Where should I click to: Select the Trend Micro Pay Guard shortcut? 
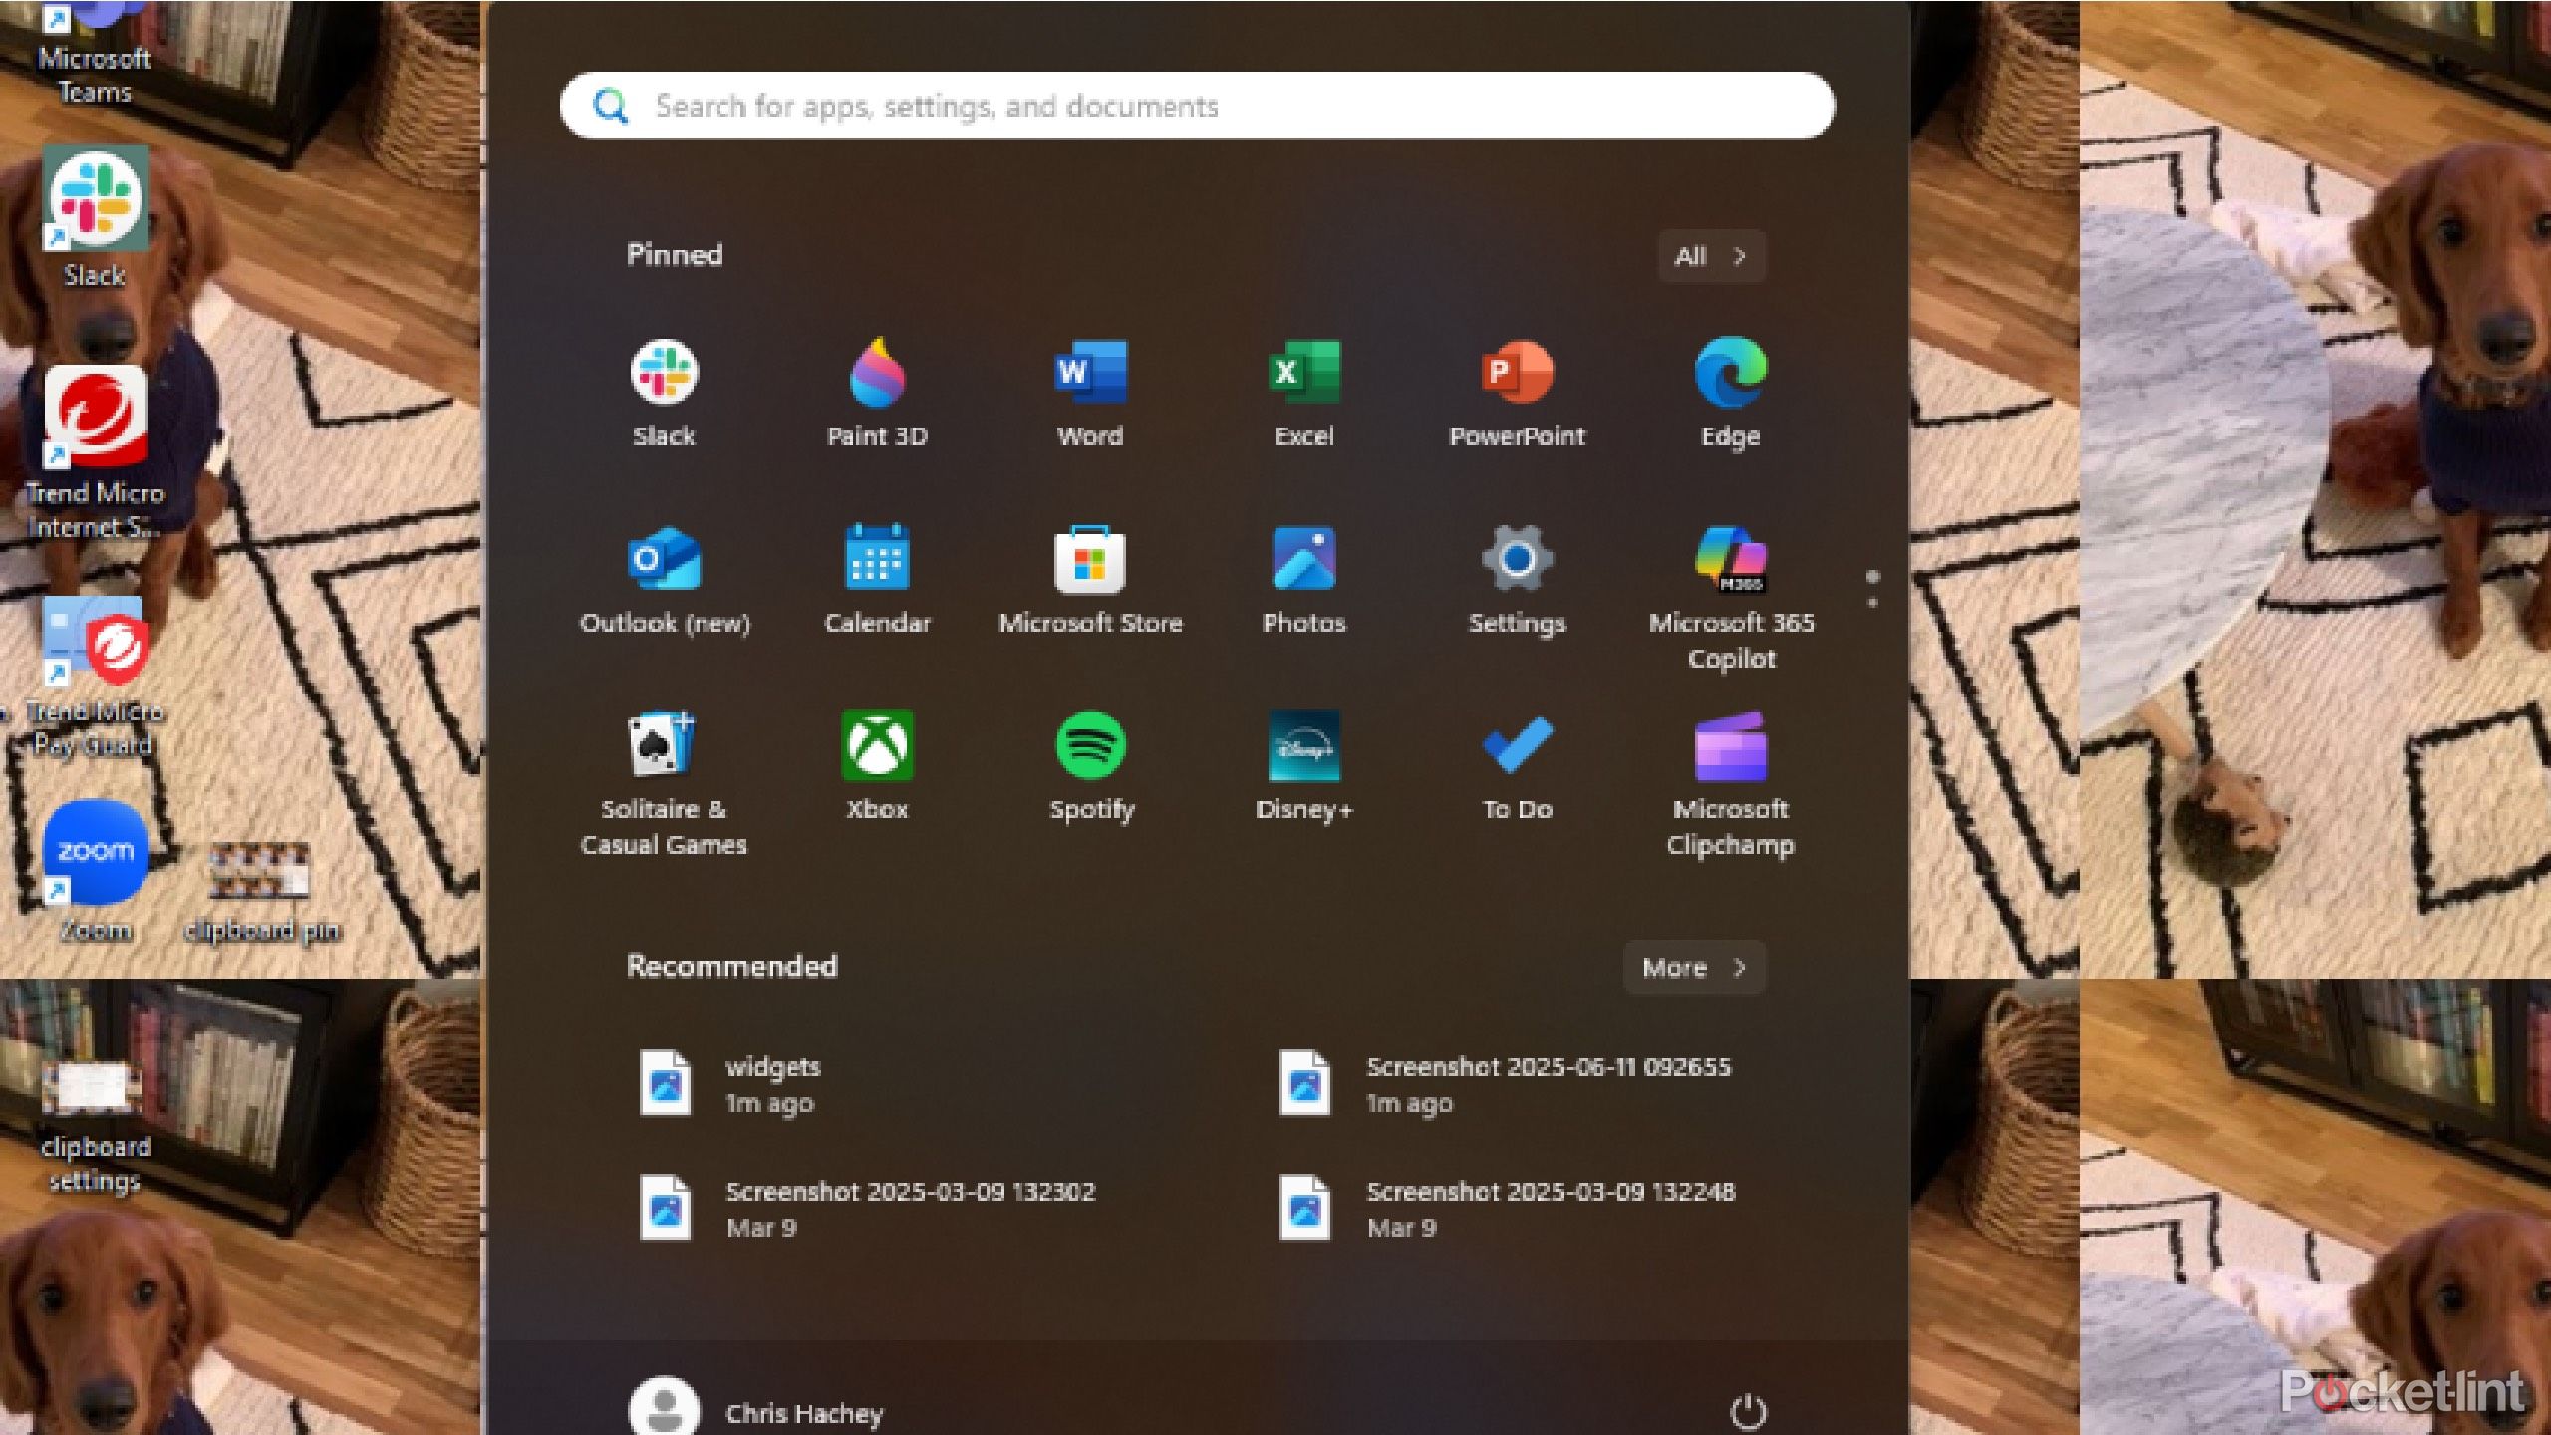[96, 678]
